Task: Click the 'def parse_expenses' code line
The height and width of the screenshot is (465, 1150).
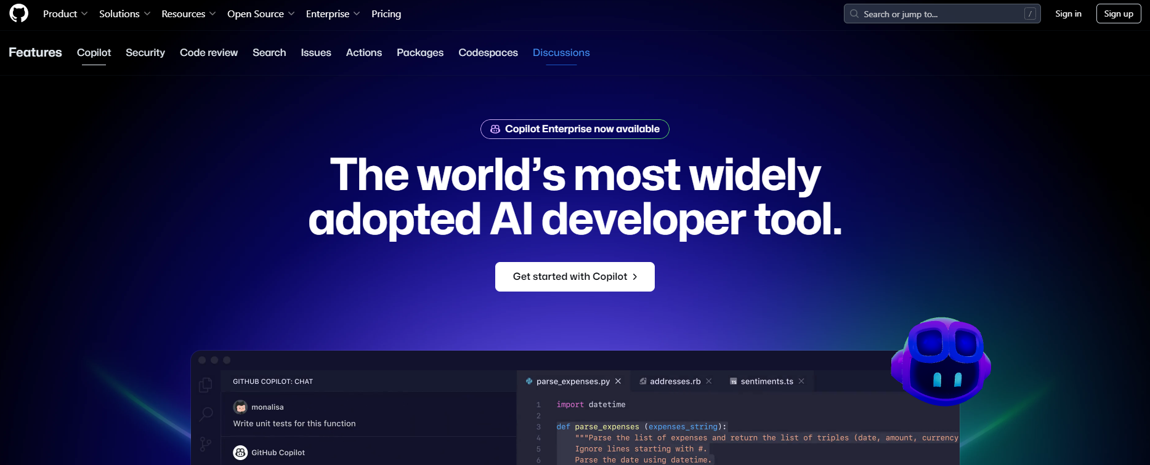Action: pos(642,427)
